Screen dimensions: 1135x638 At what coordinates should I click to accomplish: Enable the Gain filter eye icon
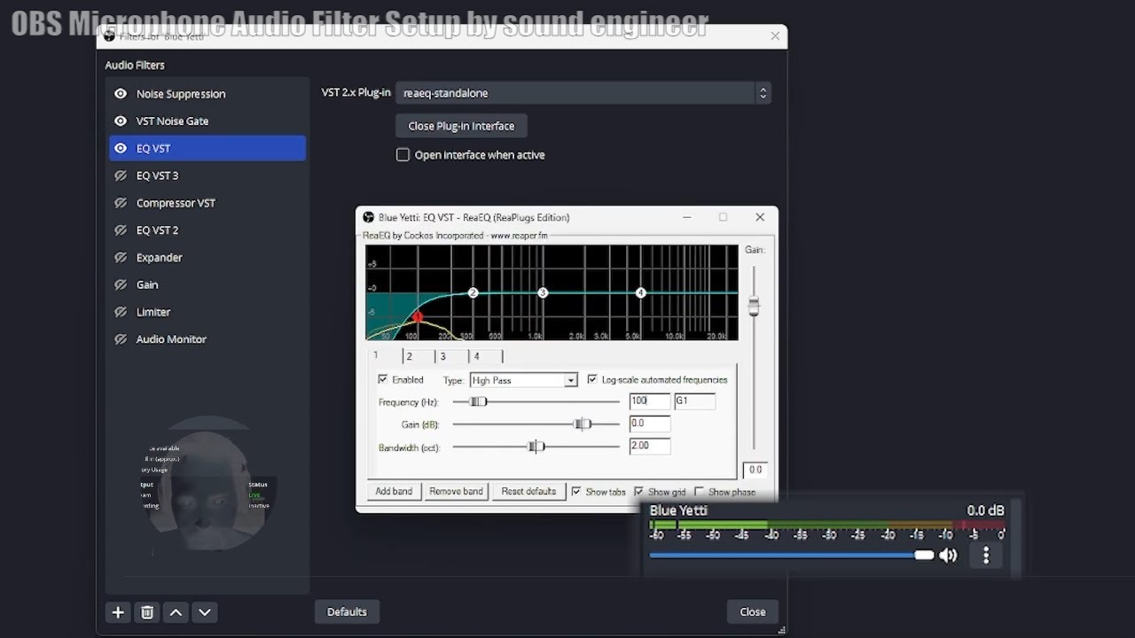[121, 285]
